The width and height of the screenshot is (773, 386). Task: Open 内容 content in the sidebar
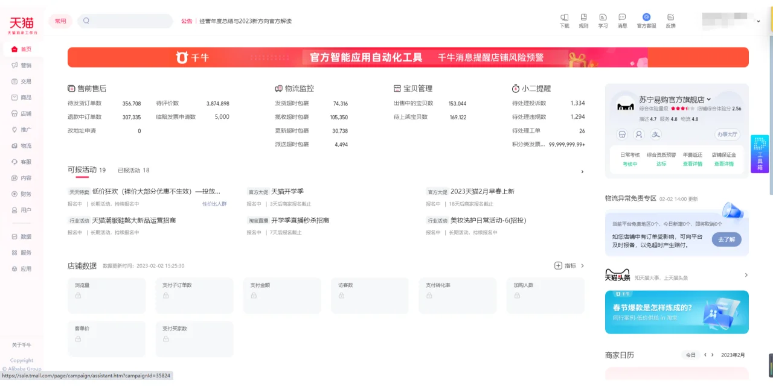pyautogui.click(x=22, y=178)
